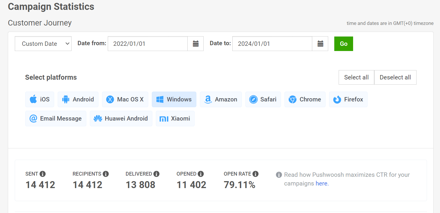Click the info icon next to DELIVERED
This screenshot has height=213, width=440.
pyautogui.click(x=156, y=174)
